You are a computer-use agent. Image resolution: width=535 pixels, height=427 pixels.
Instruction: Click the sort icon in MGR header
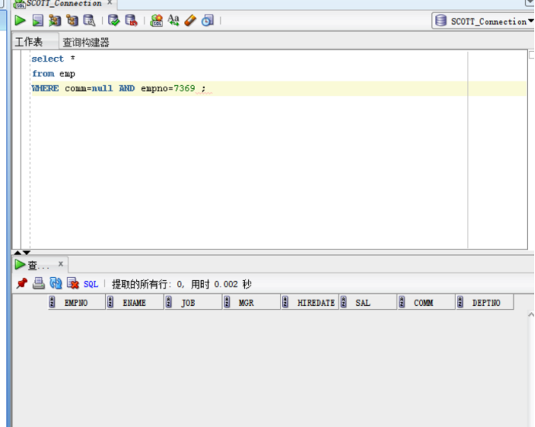[227, 302]
